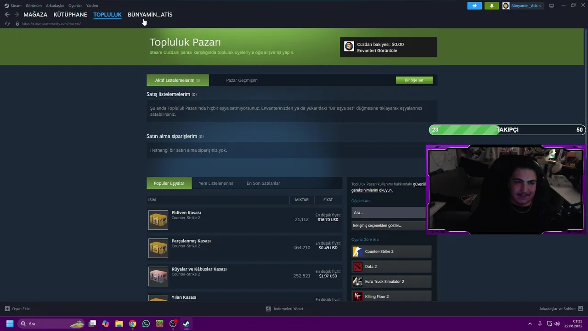588x331 pixels.
Task: Filter market by Counter-Strike 2
Action: 391,251
